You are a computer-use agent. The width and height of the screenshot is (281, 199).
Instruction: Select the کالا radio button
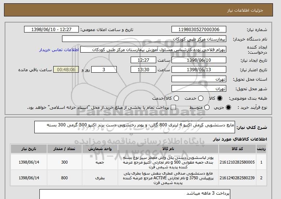click(x=220, y=98)
